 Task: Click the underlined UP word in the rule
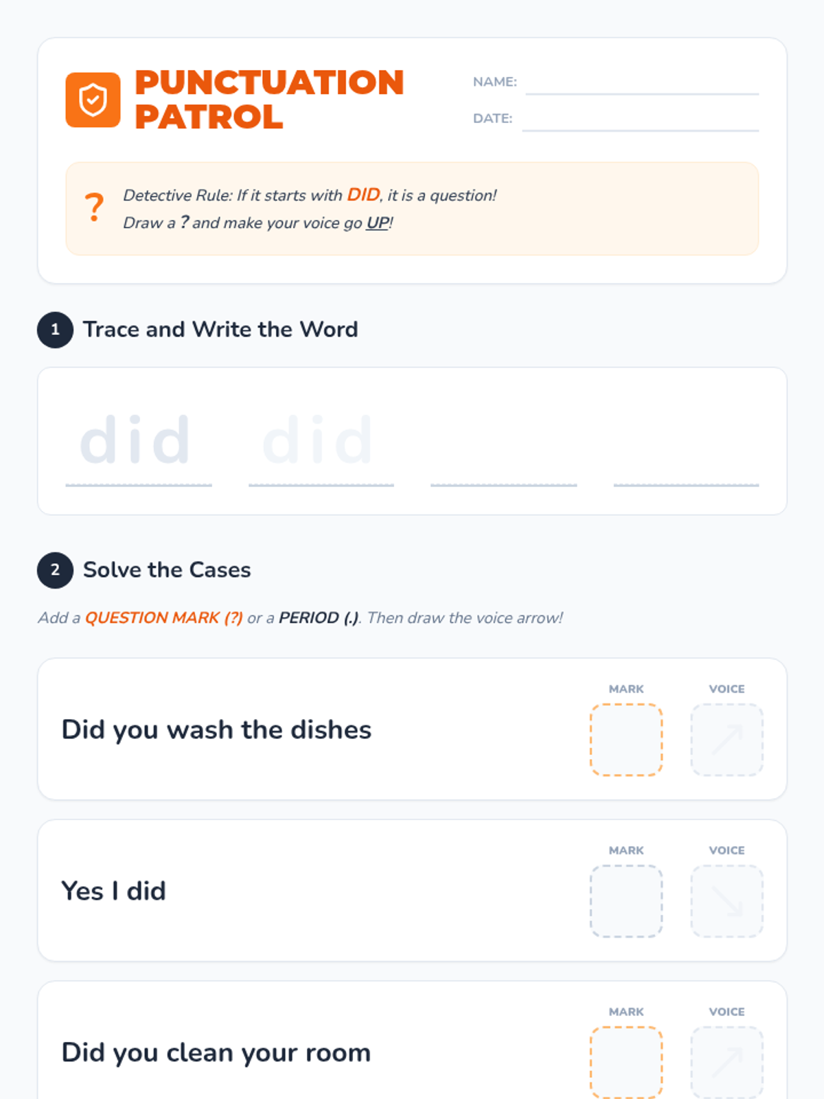378,223
